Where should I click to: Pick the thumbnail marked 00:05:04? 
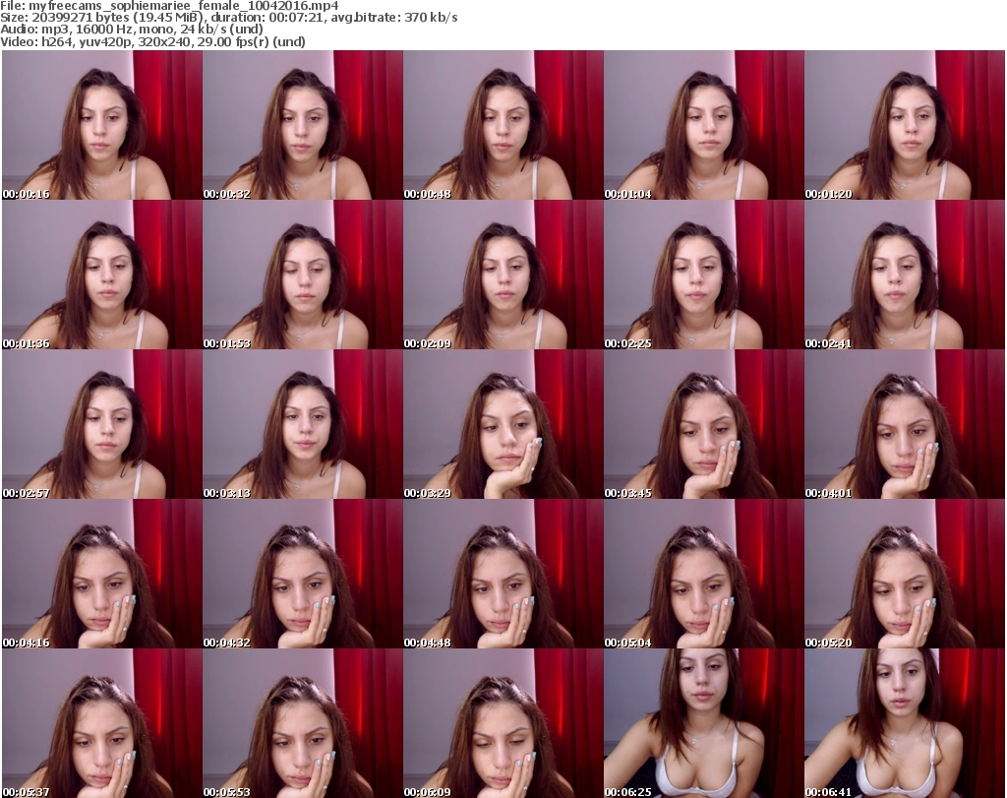coord(704,574)
